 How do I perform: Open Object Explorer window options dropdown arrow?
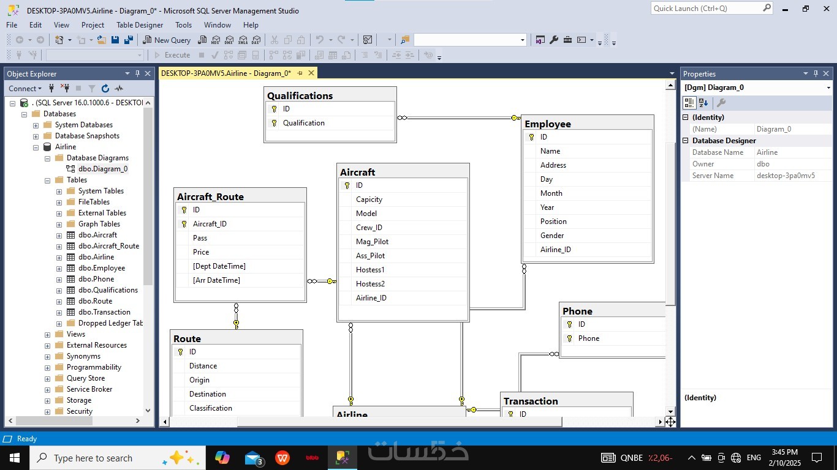point(127,73)
